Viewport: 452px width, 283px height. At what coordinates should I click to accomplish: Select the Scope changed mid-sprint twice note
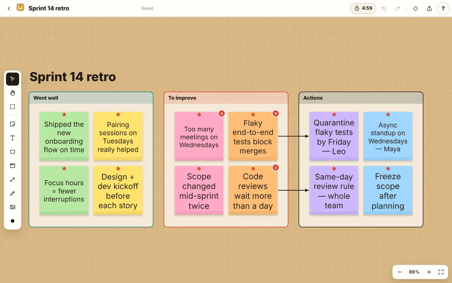click(x=199, y=191)
